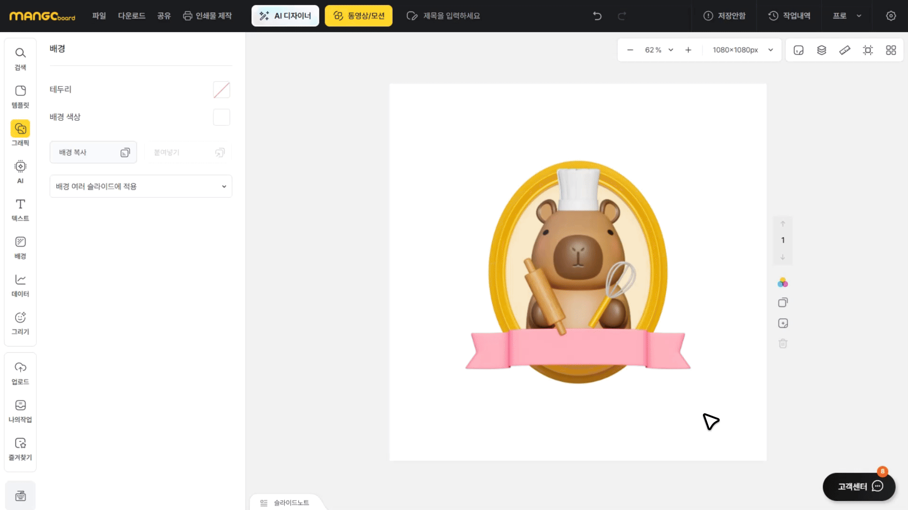Open the 업로드 upload panel
The height and width of the screenshot is (510, 908).
pos(20,373)
